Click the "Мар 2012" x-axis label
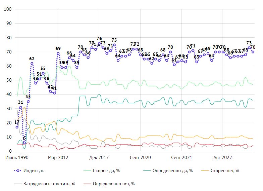The width and height of the screenshot is (263, 191). click(58, 157)
